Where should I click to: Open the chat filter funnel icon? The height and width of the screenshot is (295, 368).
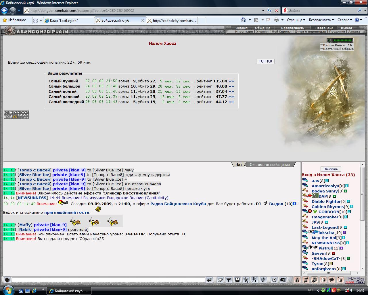point(229,280)
